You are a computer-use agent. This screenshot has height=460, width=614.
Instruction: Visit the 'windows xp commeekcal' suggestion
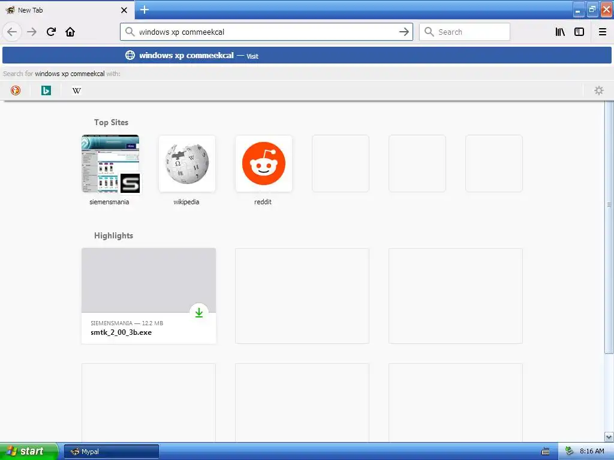[x=306, y=55]
